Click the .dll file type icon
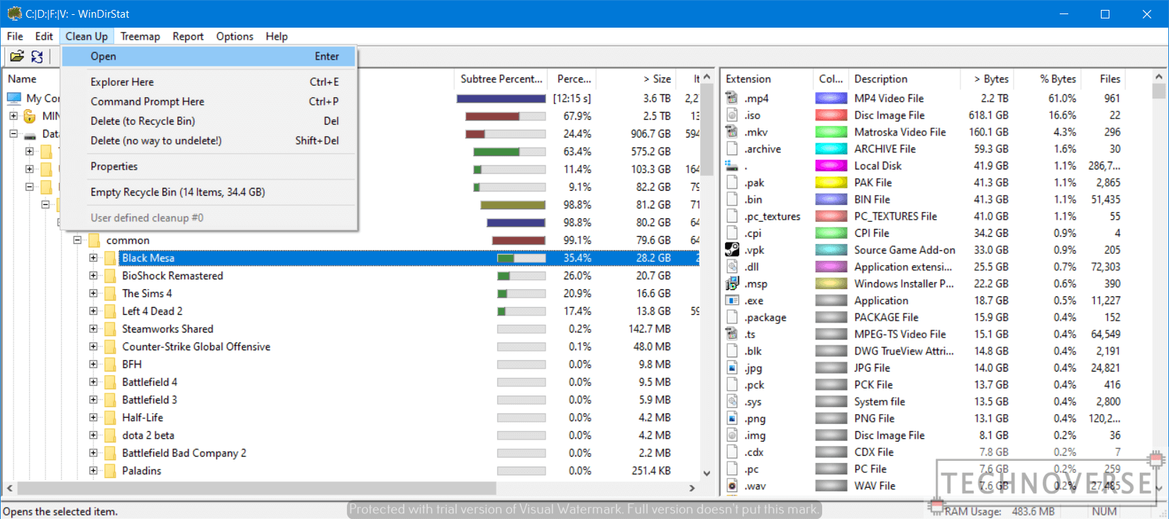The image size is (1169, 519). point(732,267)
